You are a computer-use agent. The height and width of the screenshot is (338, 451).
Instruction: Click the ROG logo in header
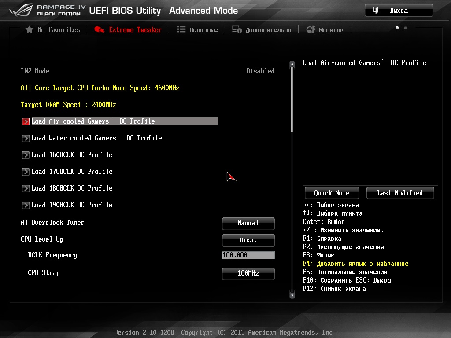[22, 11]
